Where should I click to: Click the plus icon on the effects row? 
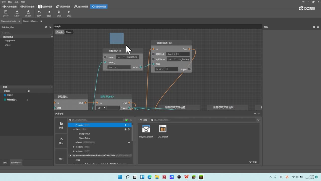click(129, 143)
